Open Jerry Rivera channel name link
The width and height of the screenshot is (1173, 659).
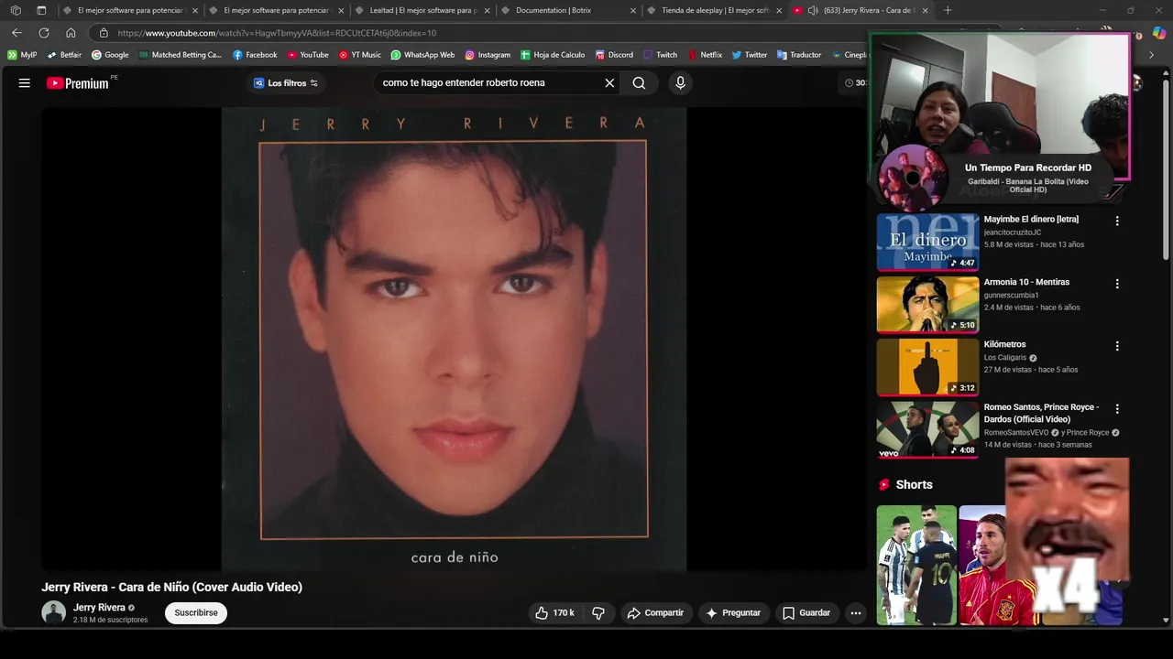[99, 608]
